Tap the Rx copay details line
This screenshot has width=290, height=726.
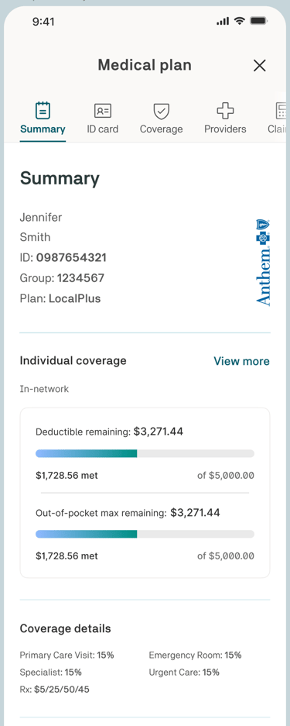pyautogui.click(x=54, y=690)
